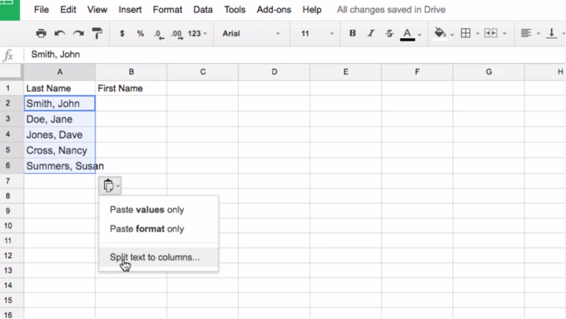Screen dimensions: 566x319
Task: Select Paste format only
Action: click(x=146, y=229)
